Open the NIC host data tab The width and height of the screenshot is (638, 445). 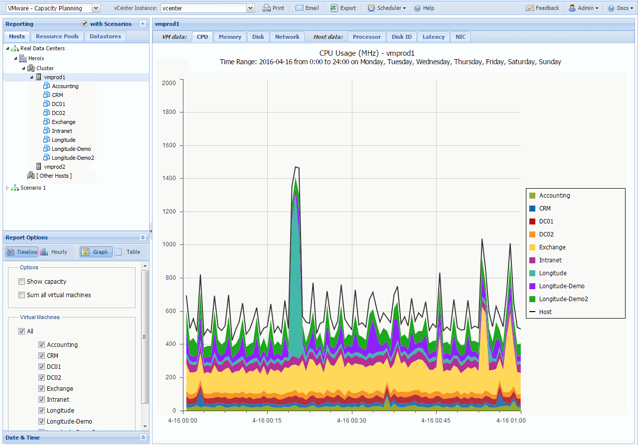461,37
